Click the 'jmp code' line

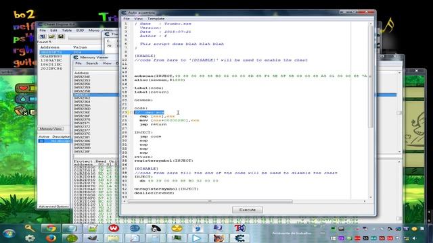150,136
